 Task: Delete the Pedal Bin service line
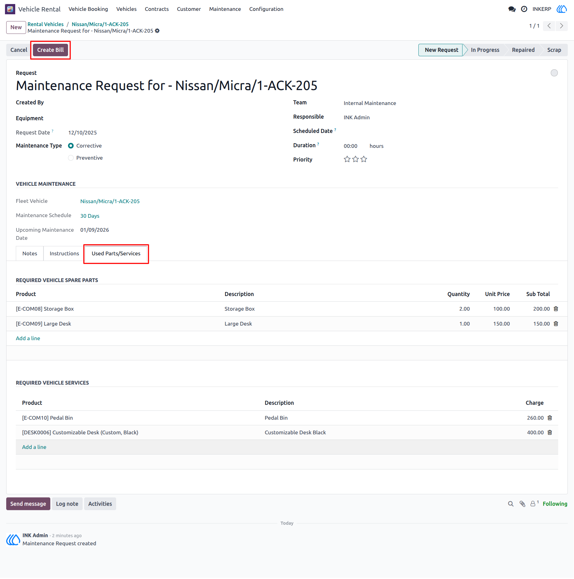pyautogui.click(x=550, y=418)
